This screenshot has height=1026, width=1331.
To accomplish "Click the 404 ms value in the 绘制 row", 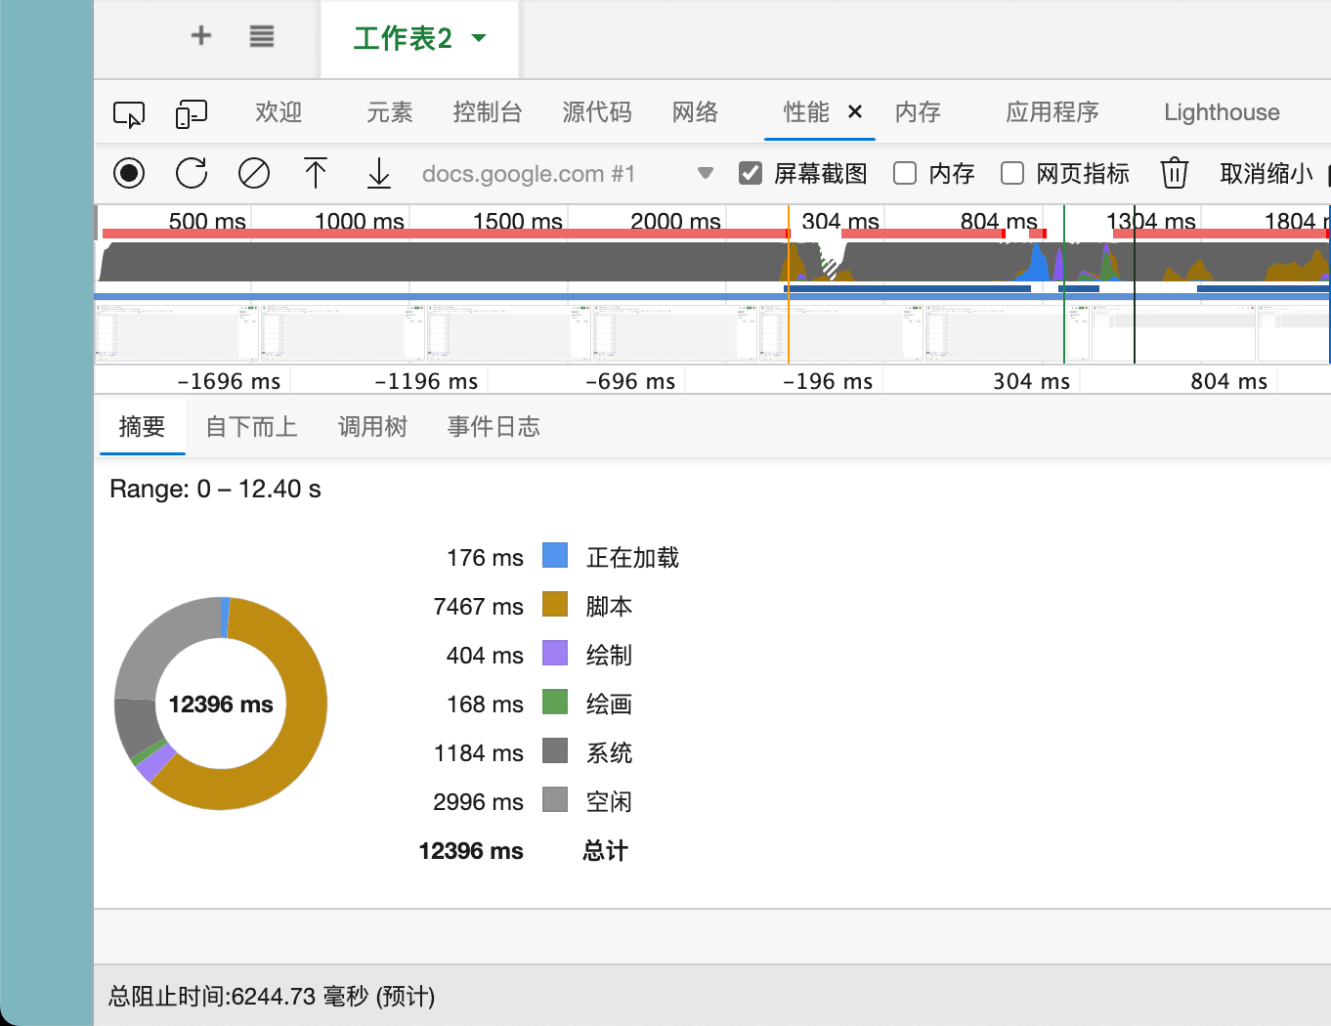I will point(485,656).
